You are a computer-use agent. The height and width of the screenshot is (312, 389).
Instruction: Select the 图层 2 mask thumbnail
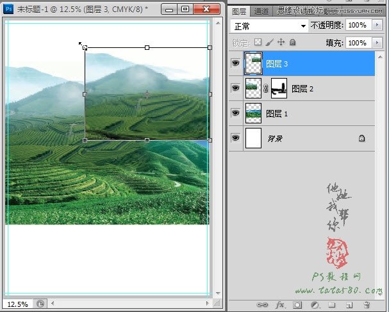click(279, 88)
